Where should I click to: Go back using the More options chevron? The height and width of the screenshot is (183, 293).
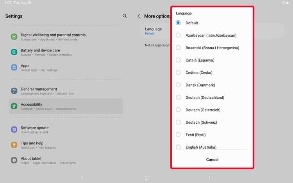[x=139, y=16]
